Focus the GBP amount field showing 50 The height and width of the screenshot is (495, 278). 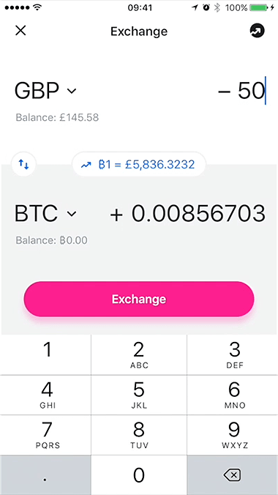[241, 91]
